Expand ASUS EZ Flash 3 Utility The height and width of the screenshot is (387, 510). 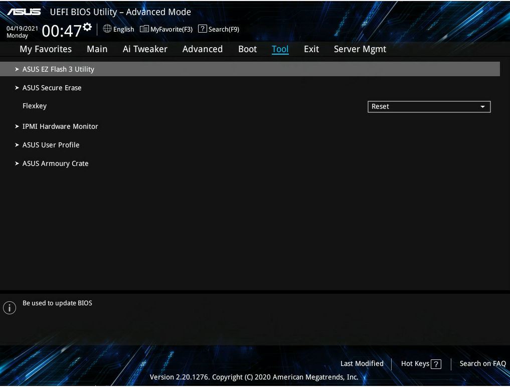pos(250,69)
